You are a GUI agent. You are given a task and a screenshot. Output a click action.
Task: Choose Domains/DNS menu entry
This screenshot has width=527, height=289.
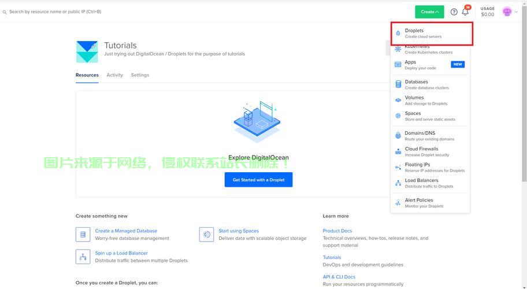[430, 136]
